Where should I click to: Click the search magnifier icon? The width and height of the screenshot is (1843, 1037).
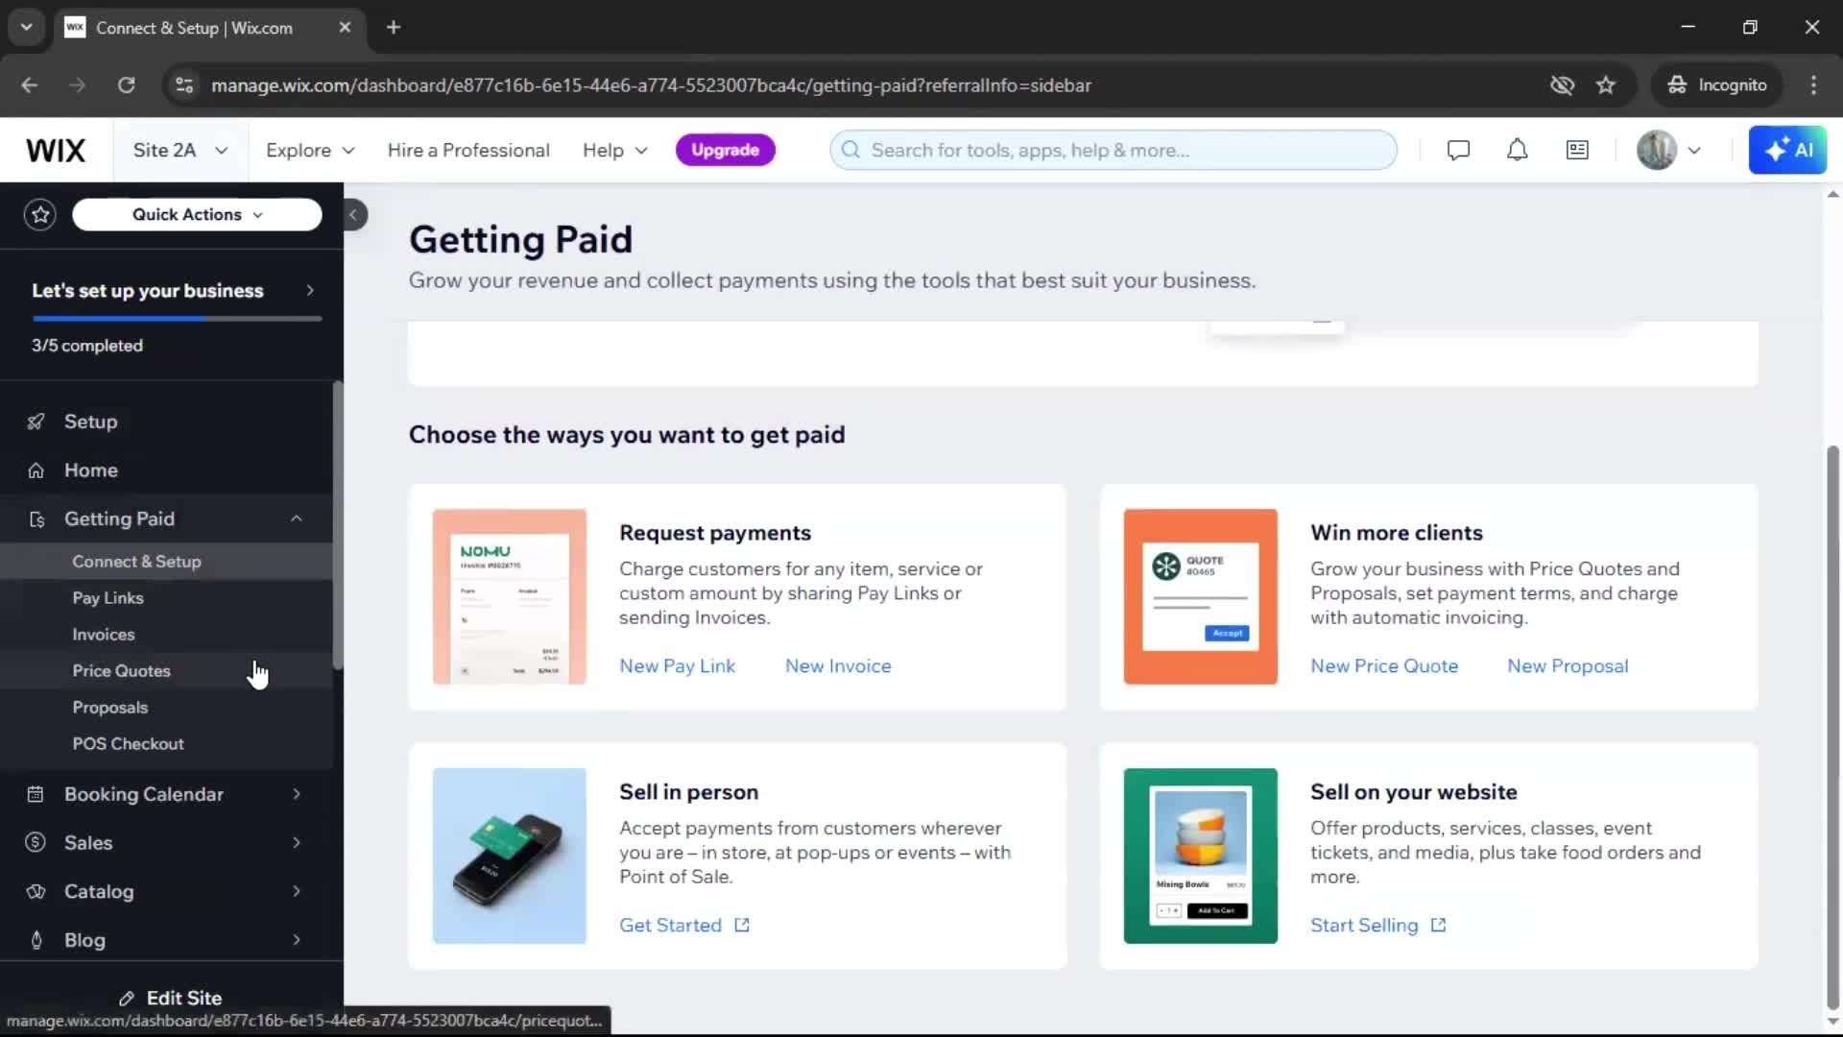point(850,150)
